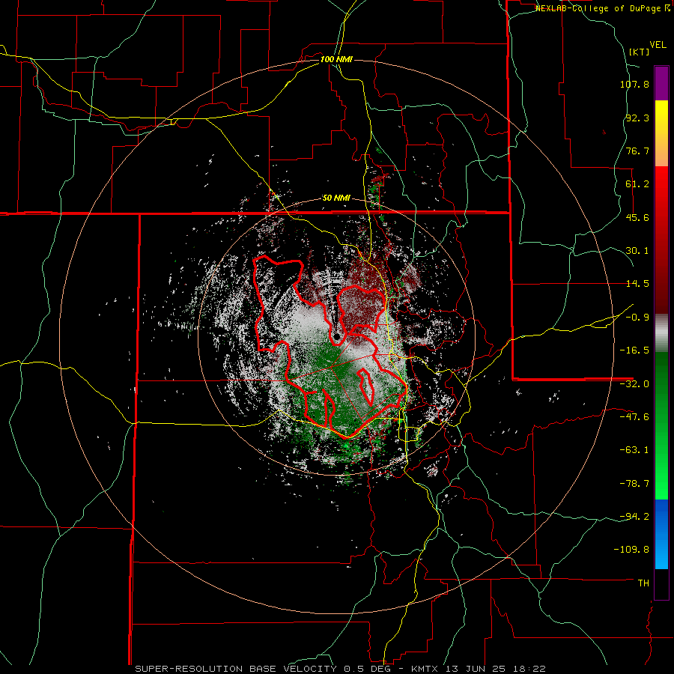Image resolution: width=674 pixels, height=674 pixels.
Task: Select the -0.9 scale value
Action: (x=637, y=318)
